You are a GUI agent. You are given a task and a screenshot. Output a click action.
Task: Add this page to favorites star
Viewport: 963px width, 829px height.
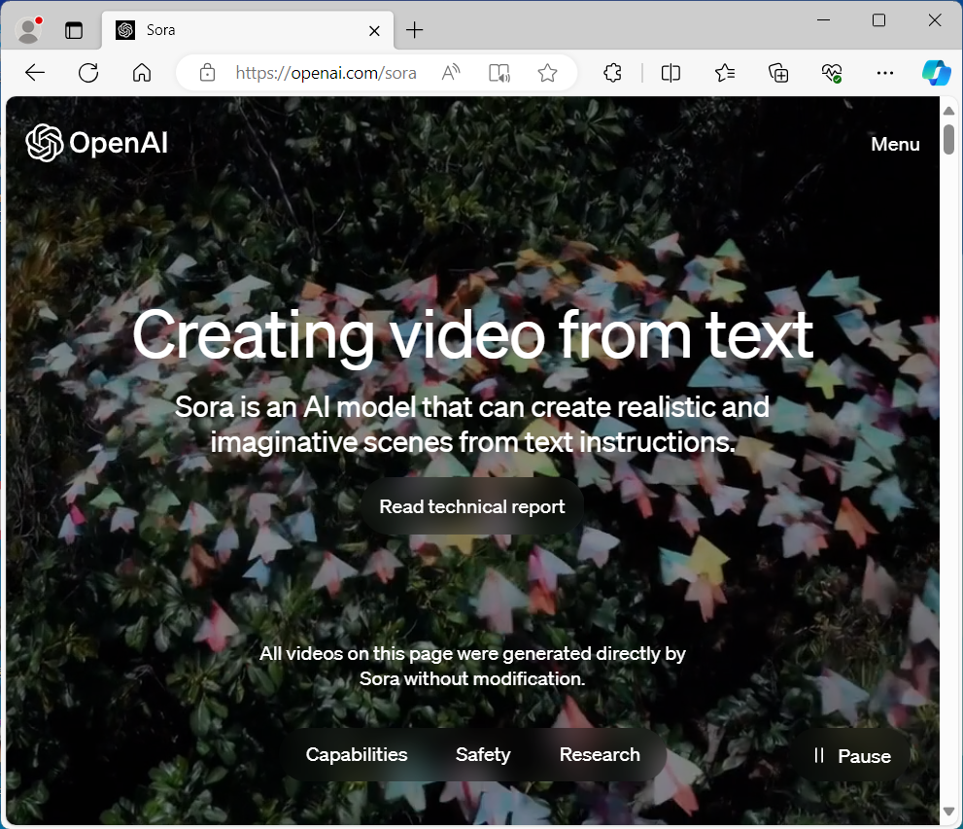point(547,73)
